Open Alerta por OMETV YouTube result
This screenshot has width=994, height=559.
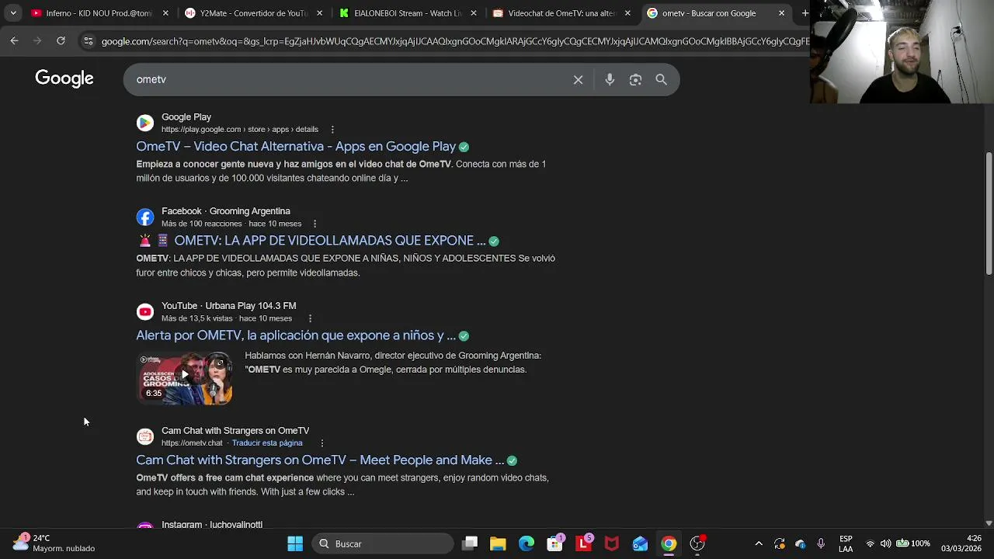click(296, 335)
